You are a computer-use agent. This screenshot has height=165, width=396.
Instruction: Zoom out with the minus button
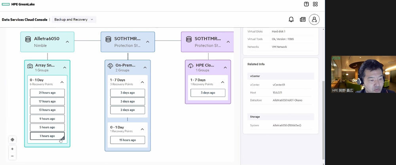pyautogui.click(x=12, y=156)
